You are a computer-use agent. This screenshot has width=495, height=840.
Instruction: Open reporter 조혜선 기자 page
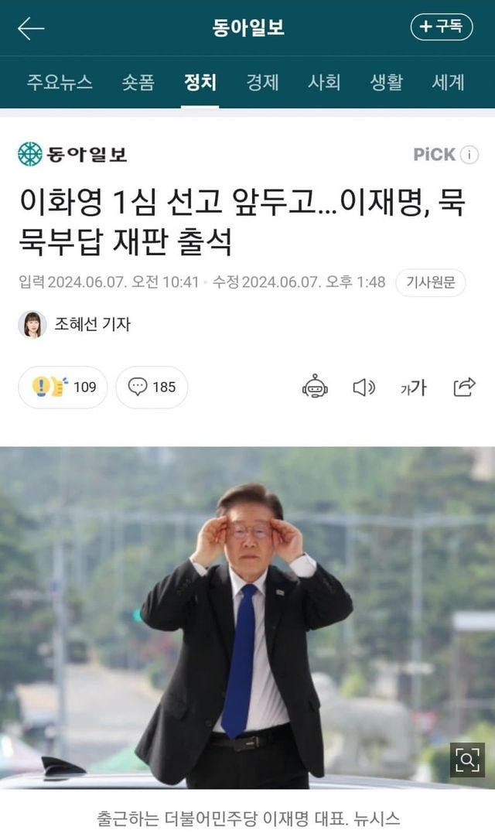92,324
